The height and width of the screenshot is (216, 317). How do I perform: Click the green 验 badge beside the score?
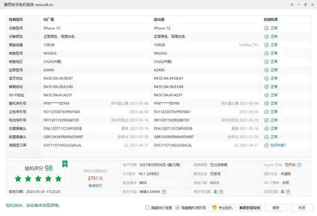65,164
